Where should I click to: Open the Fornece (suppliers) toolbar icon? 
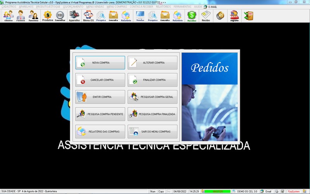coord(21,16)
